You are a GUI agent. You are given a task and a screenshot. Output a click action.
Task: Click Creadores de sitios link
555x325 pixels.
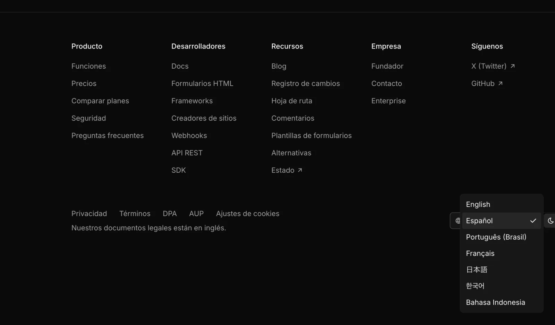tap(204, 118)
